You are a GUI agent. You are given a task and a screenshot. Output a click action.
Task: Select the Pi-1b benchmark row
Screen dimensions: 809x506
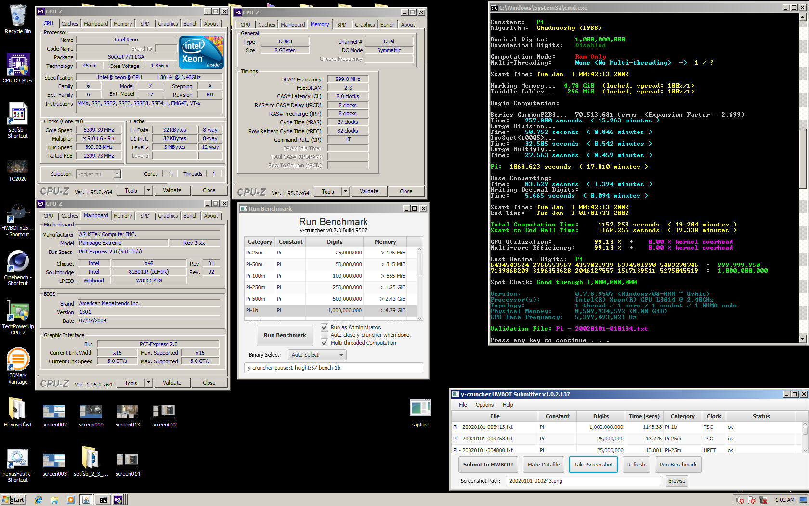330,310
